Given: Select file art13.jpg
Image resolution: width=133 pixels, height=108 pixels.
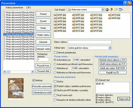Looking at the screenshot, I should click(x=96, y=15).
